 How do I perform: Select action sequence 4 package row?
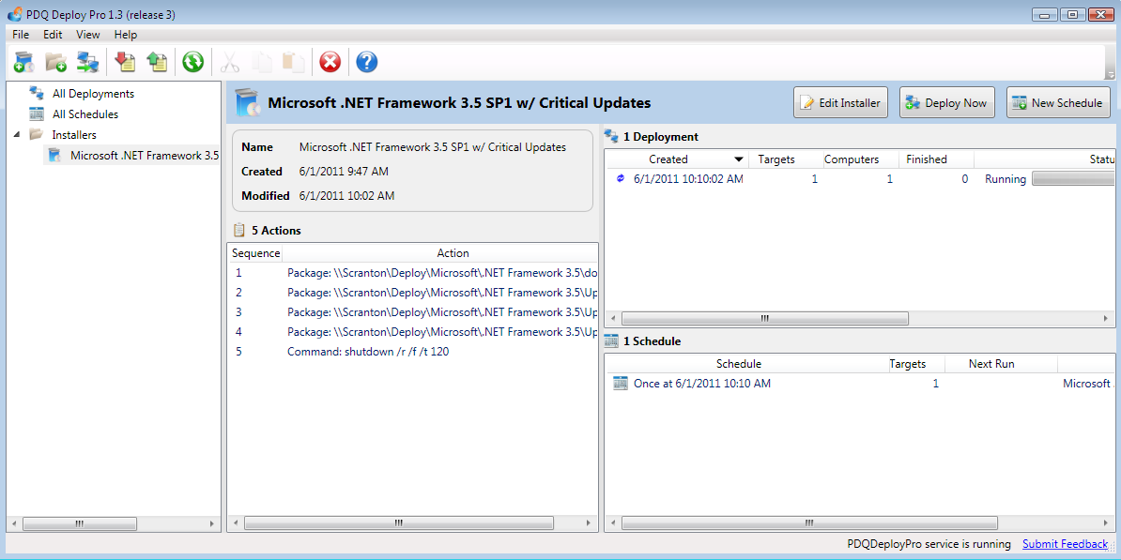point(413,331)
